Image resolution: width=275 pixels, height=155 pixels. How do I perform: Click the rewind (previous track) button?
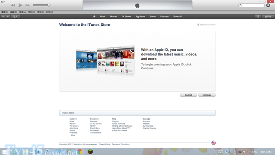[x=13, y=5]
